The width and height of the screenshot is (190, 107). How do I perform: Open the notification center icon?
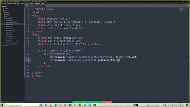tap(187, 105)
